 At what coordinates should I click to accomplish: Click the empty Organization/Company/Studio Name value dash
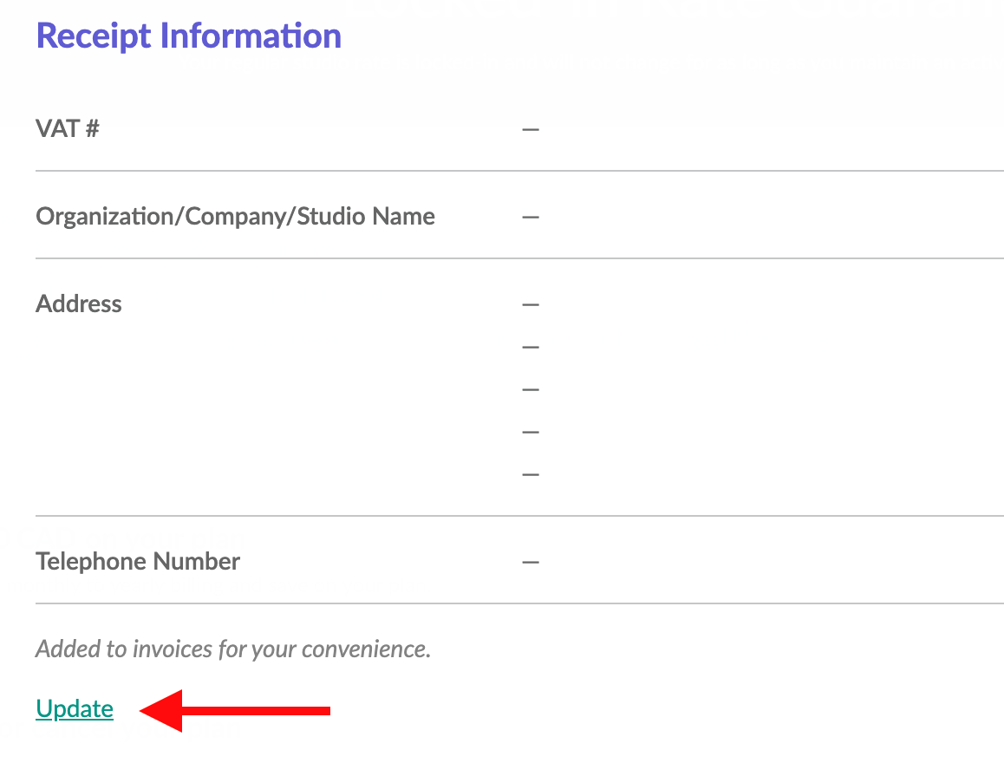(x=530, y=217)
